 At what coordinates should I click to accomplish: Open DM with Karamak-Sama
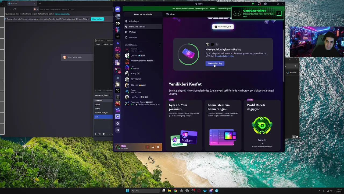(x=143, y=103)
